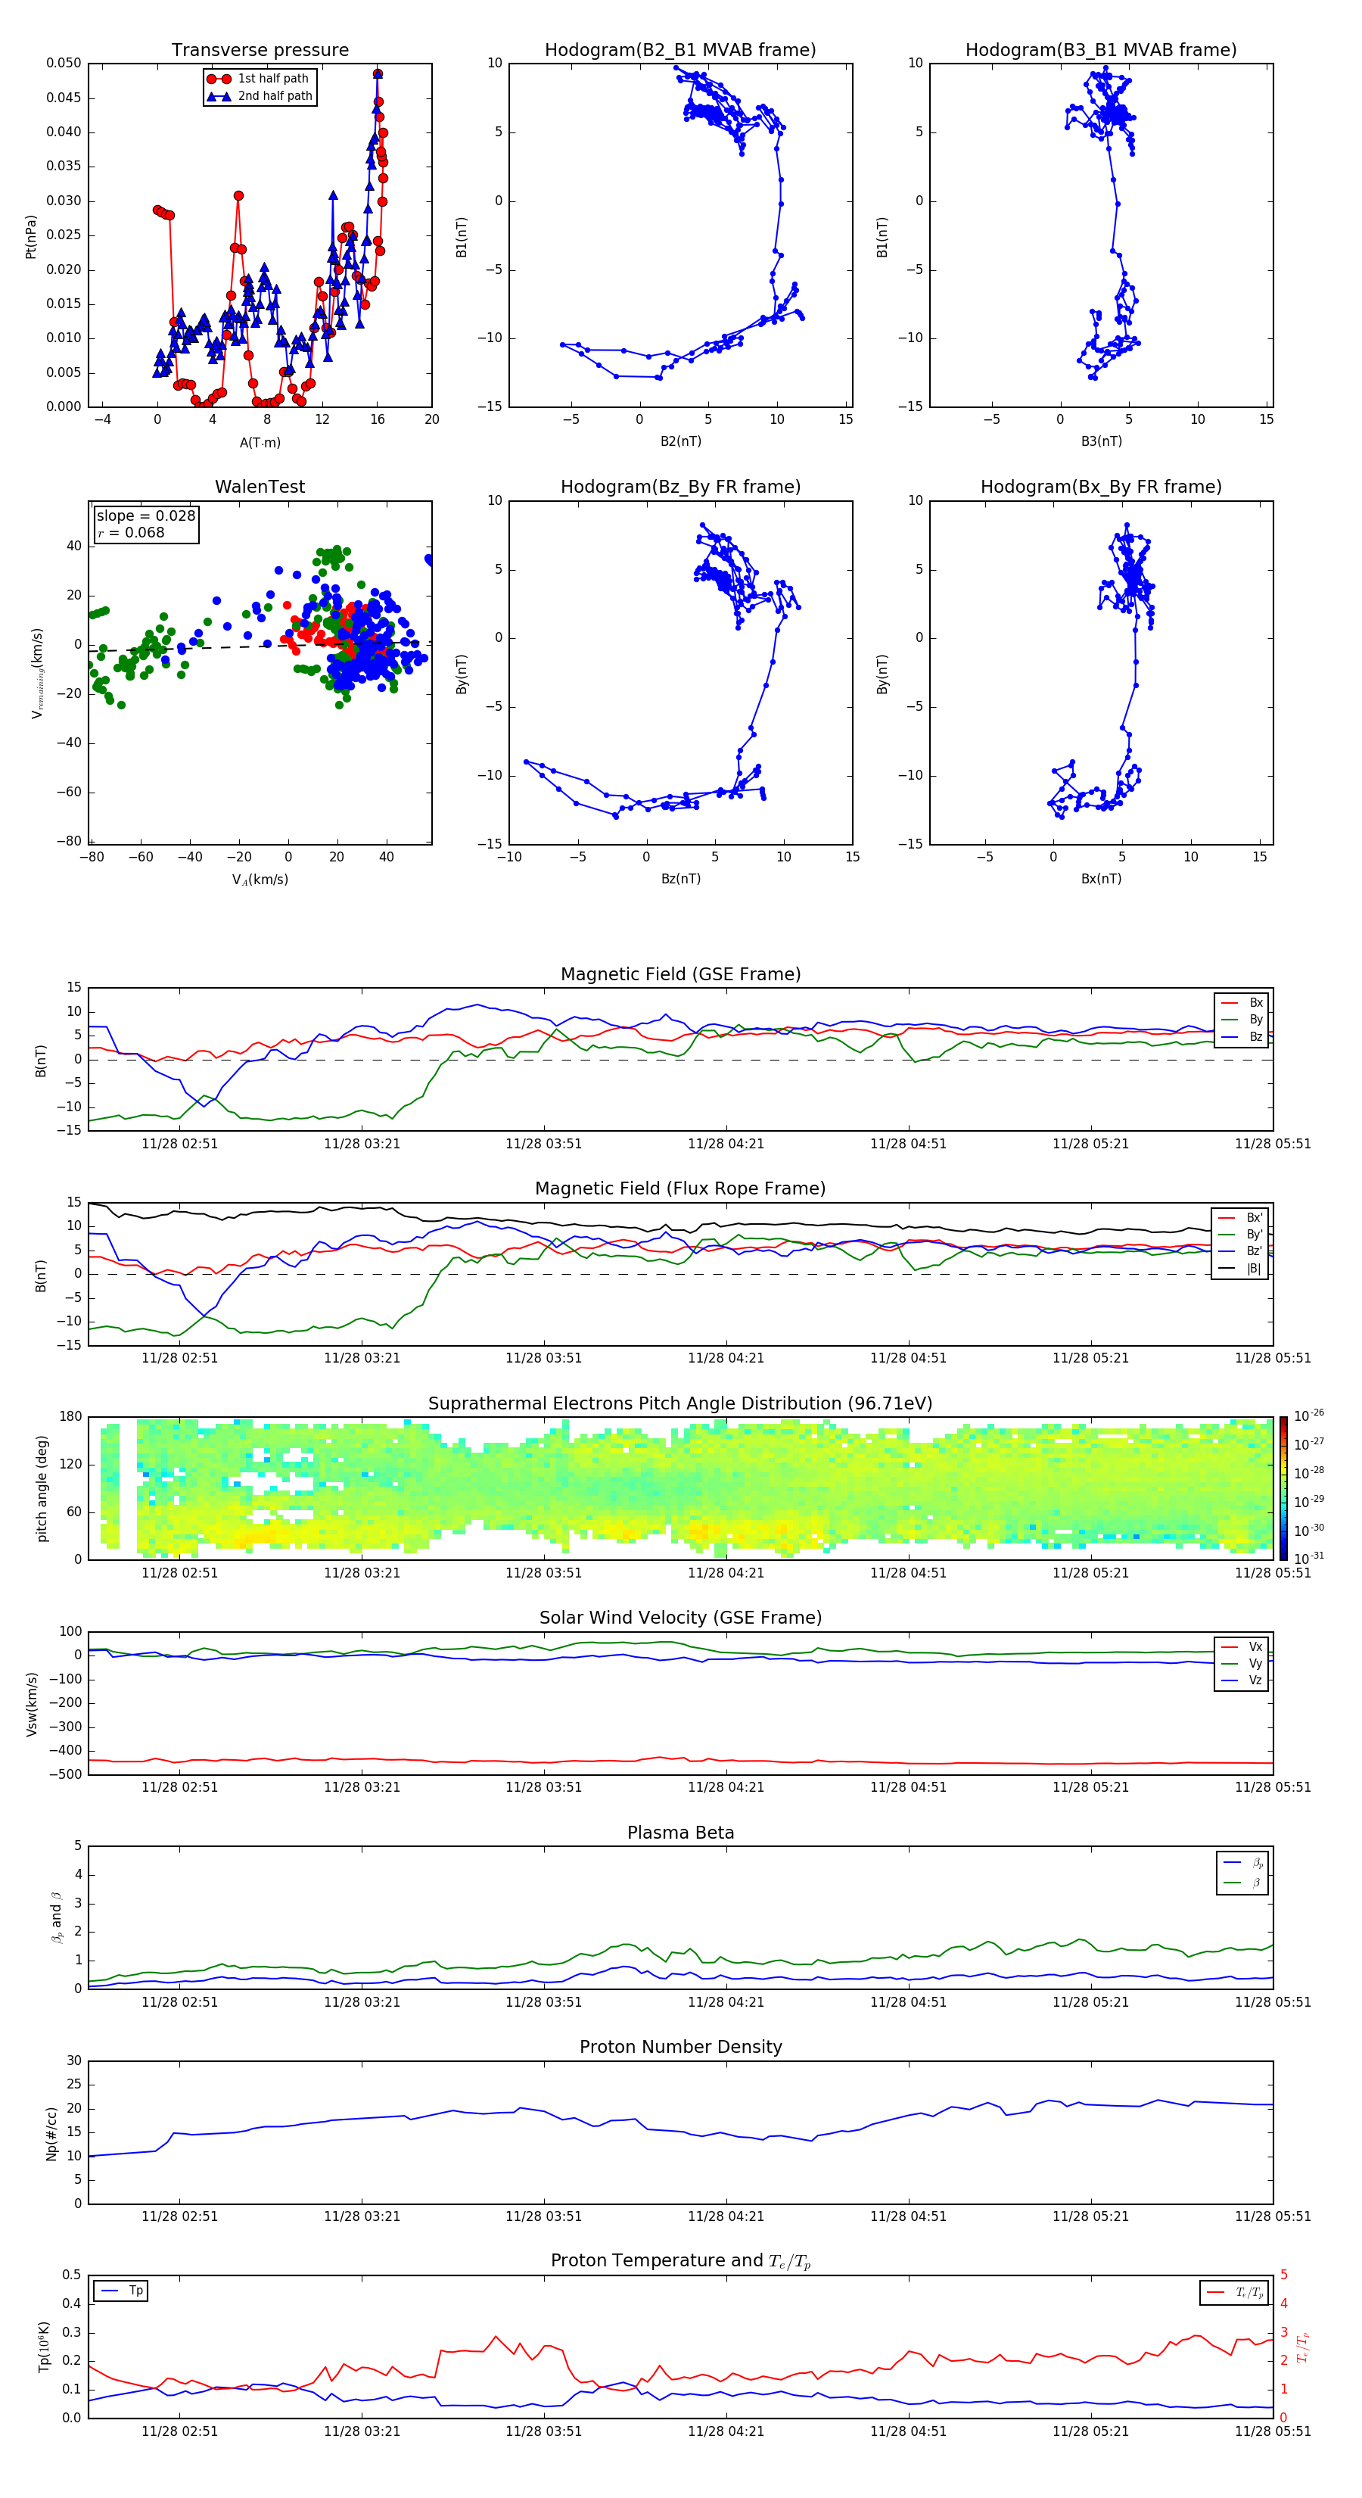Viewport: 1362px width, 2498px height.
Task: Click the 'Te/Tp' legend box
Action: click(x=1234, y=2292)
